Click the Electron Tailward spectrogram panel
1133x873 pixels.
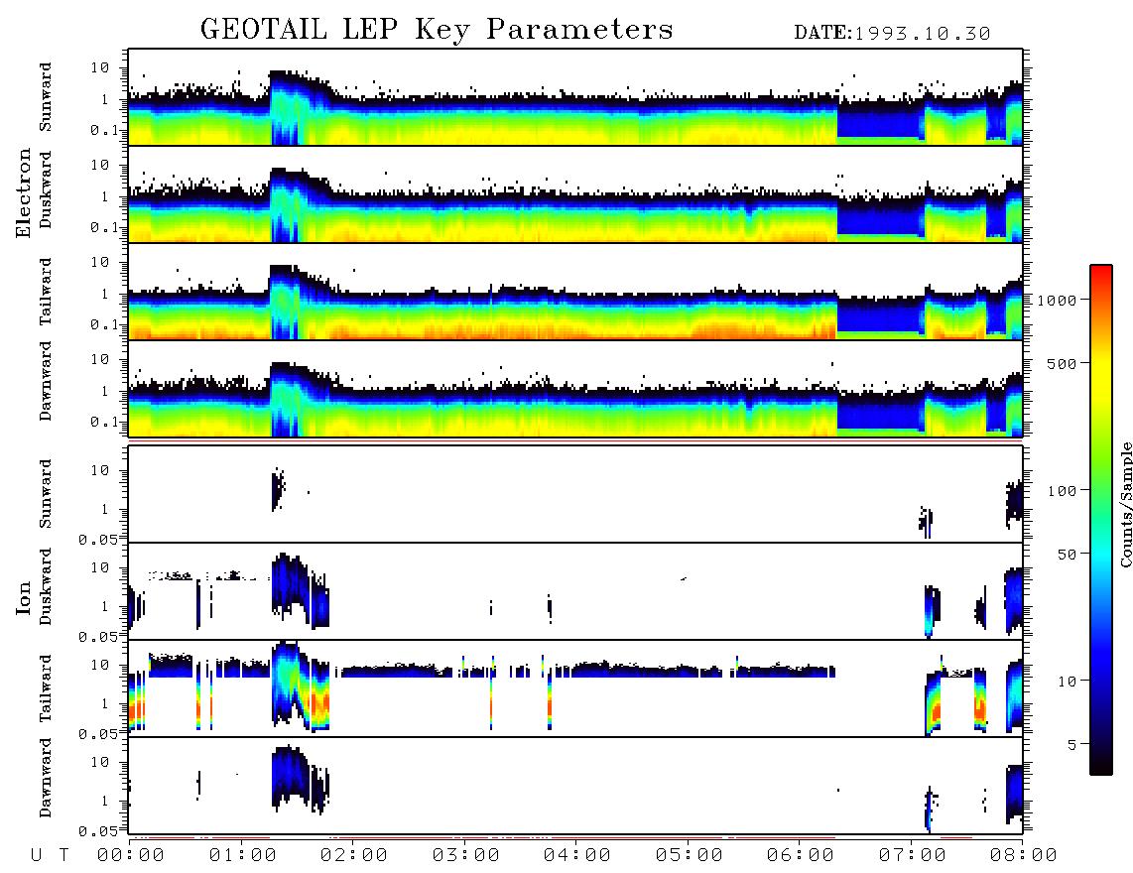point(575,292)
